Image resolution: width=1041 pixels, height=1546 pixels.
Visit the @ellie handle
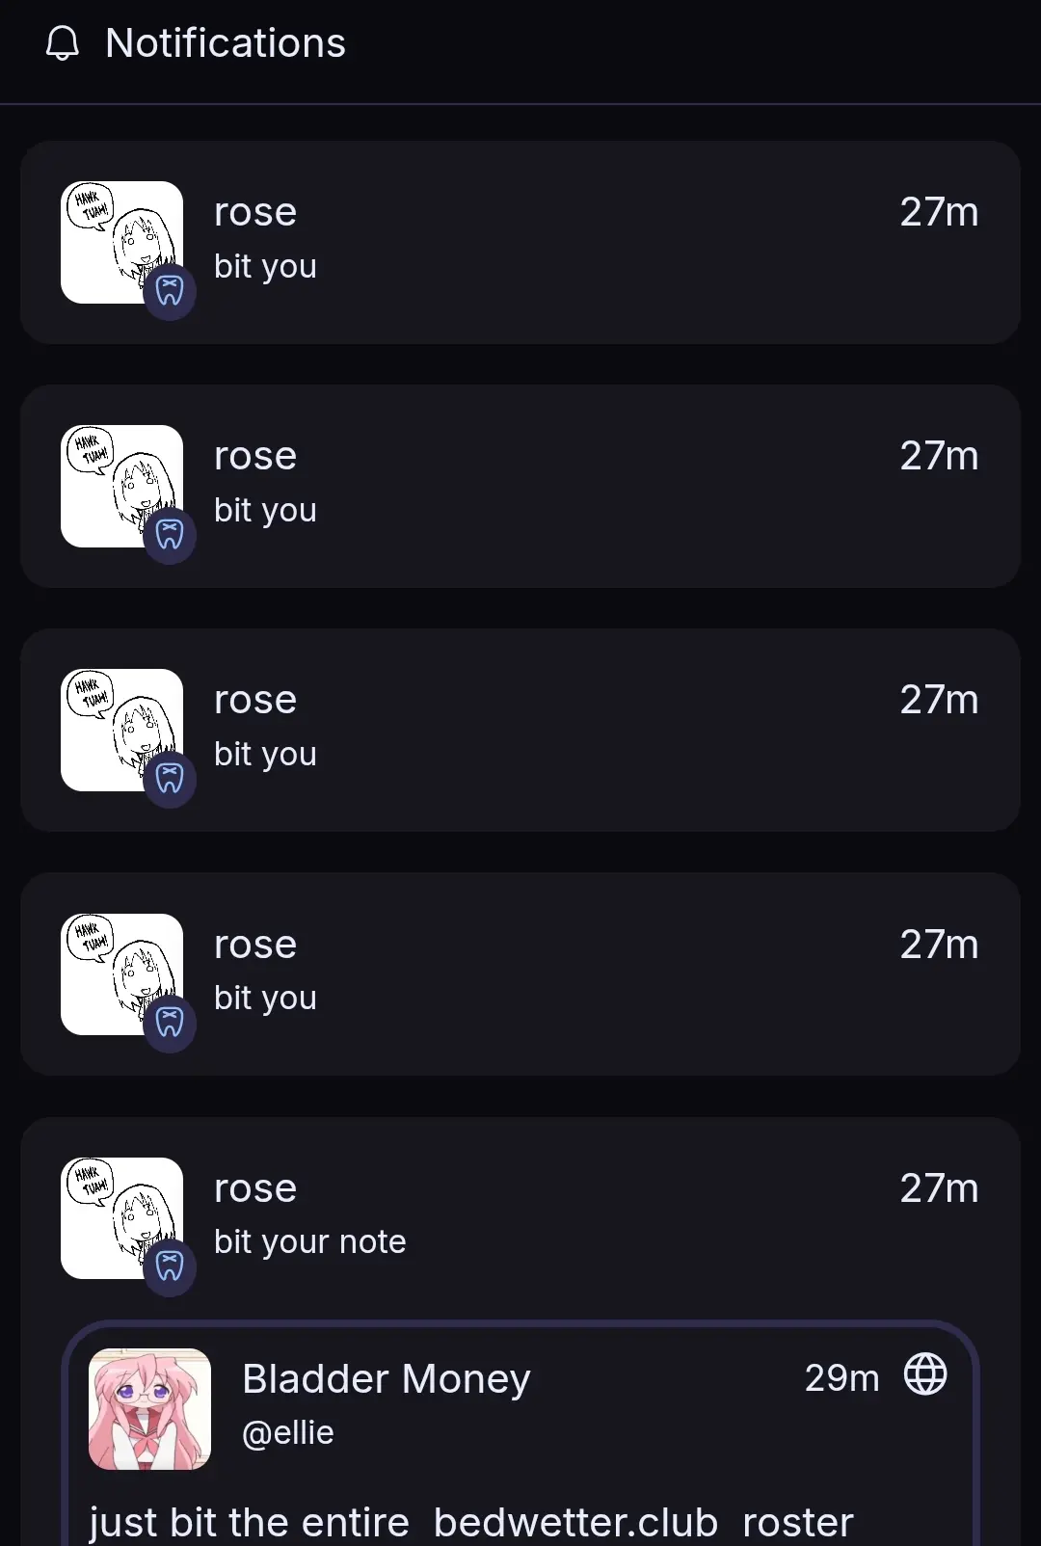point(287,1433)
